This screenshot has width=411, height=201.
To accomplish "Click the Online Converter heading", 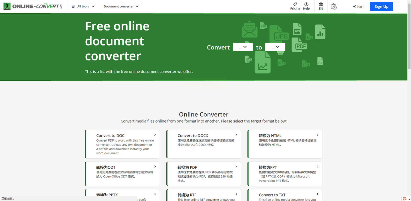I will tap(204, 114).
